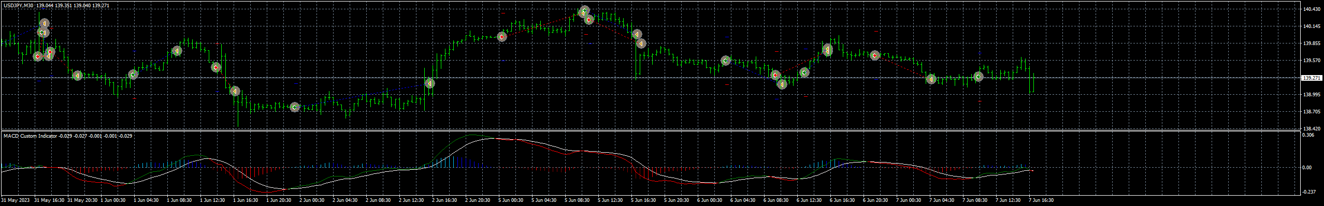Click the 2 Jun 20:30 time label
1324x206 pixels.
tap(478, 200)
